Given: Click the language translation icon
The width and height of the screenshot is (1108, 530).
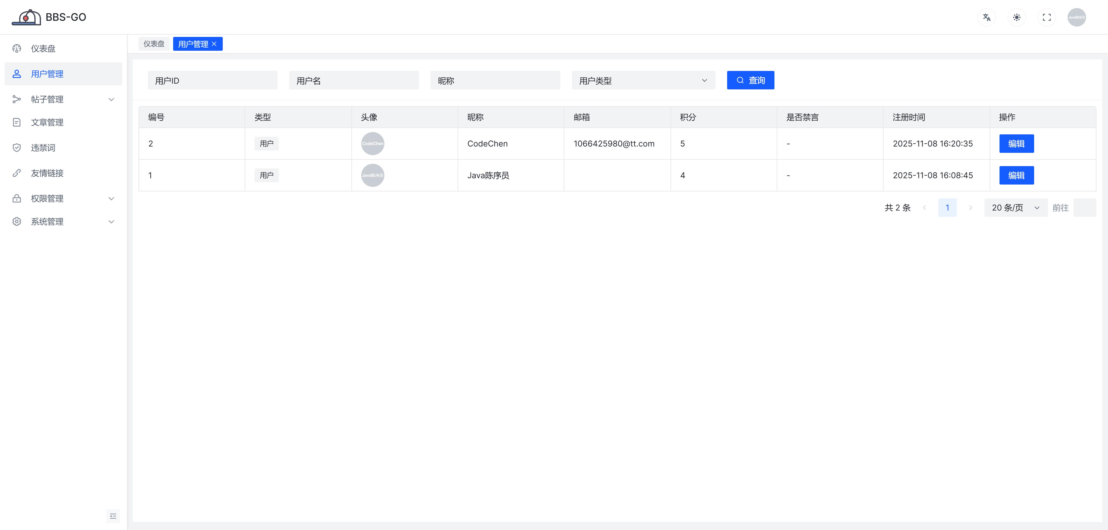Looking at the screenshot, I should tap(986, 17).
